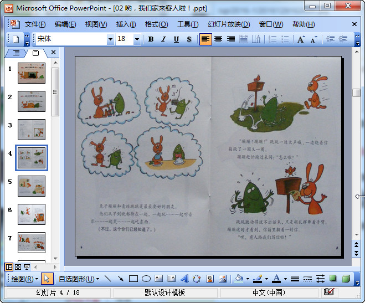The width and height of the screenshot is (365, 303).
Task: Click font name field 宋体
Action: tap(71, 39)
